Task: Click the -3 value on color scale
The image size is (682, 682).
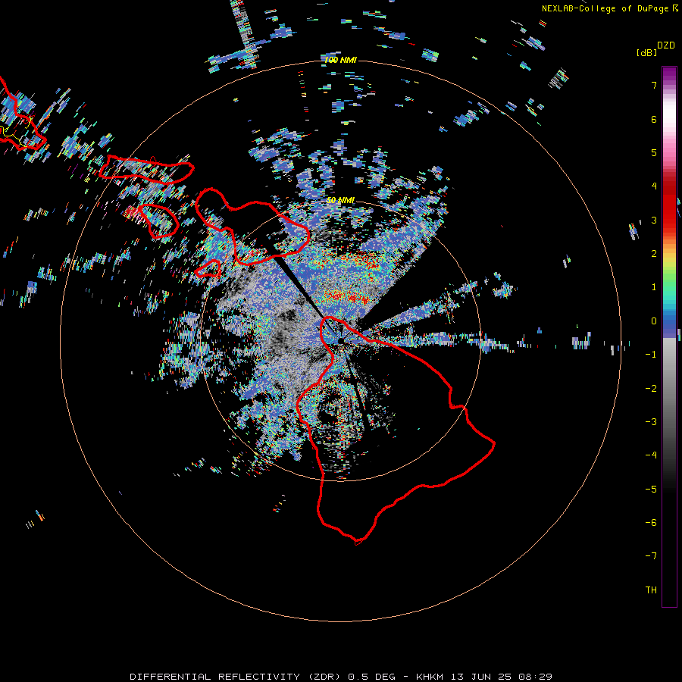Action: tap(651, 422)
